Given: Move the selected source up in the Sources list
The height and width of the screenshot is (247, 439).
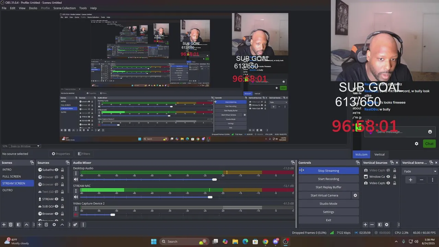Looking at the screenshot, I should point(62,225).
